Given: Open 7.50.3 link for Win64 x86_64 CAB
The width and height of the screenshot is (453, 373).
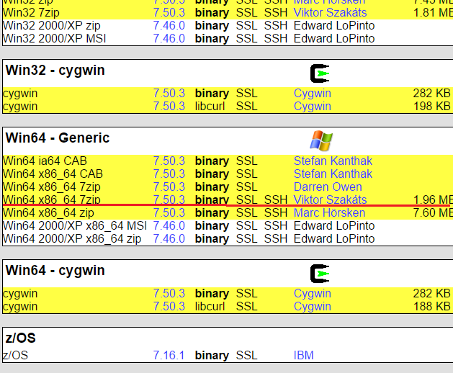Looking at the screenshot, I should coord(169,174).
